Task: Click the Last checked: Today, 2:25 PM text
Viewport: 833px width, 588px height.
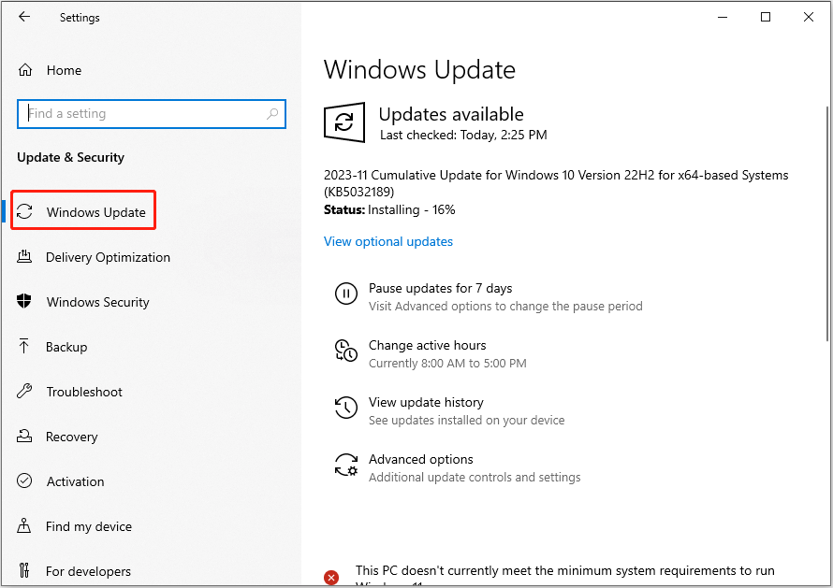Action: tap(463, 135)
